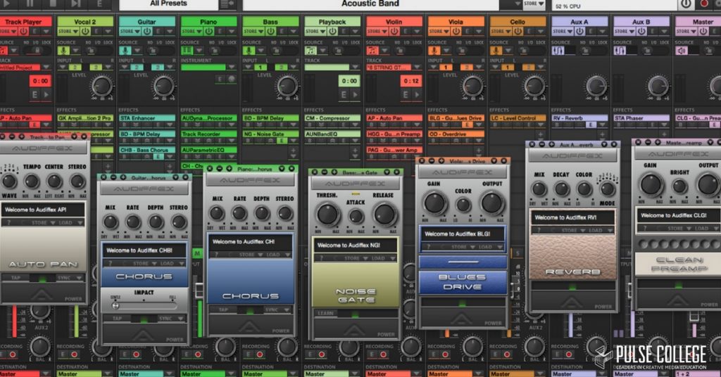Click the Piano keyboard source icon

187,50
